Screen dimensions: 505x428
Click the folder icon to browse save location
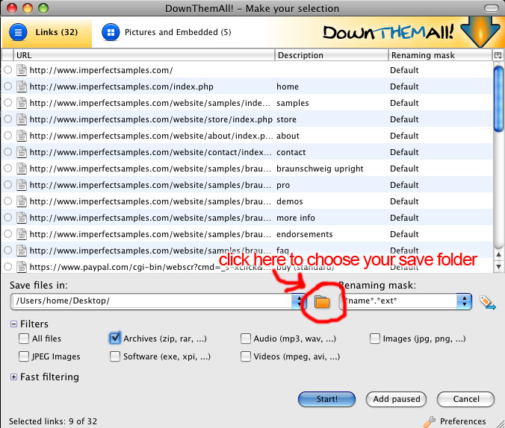click(x=322, y=302)
